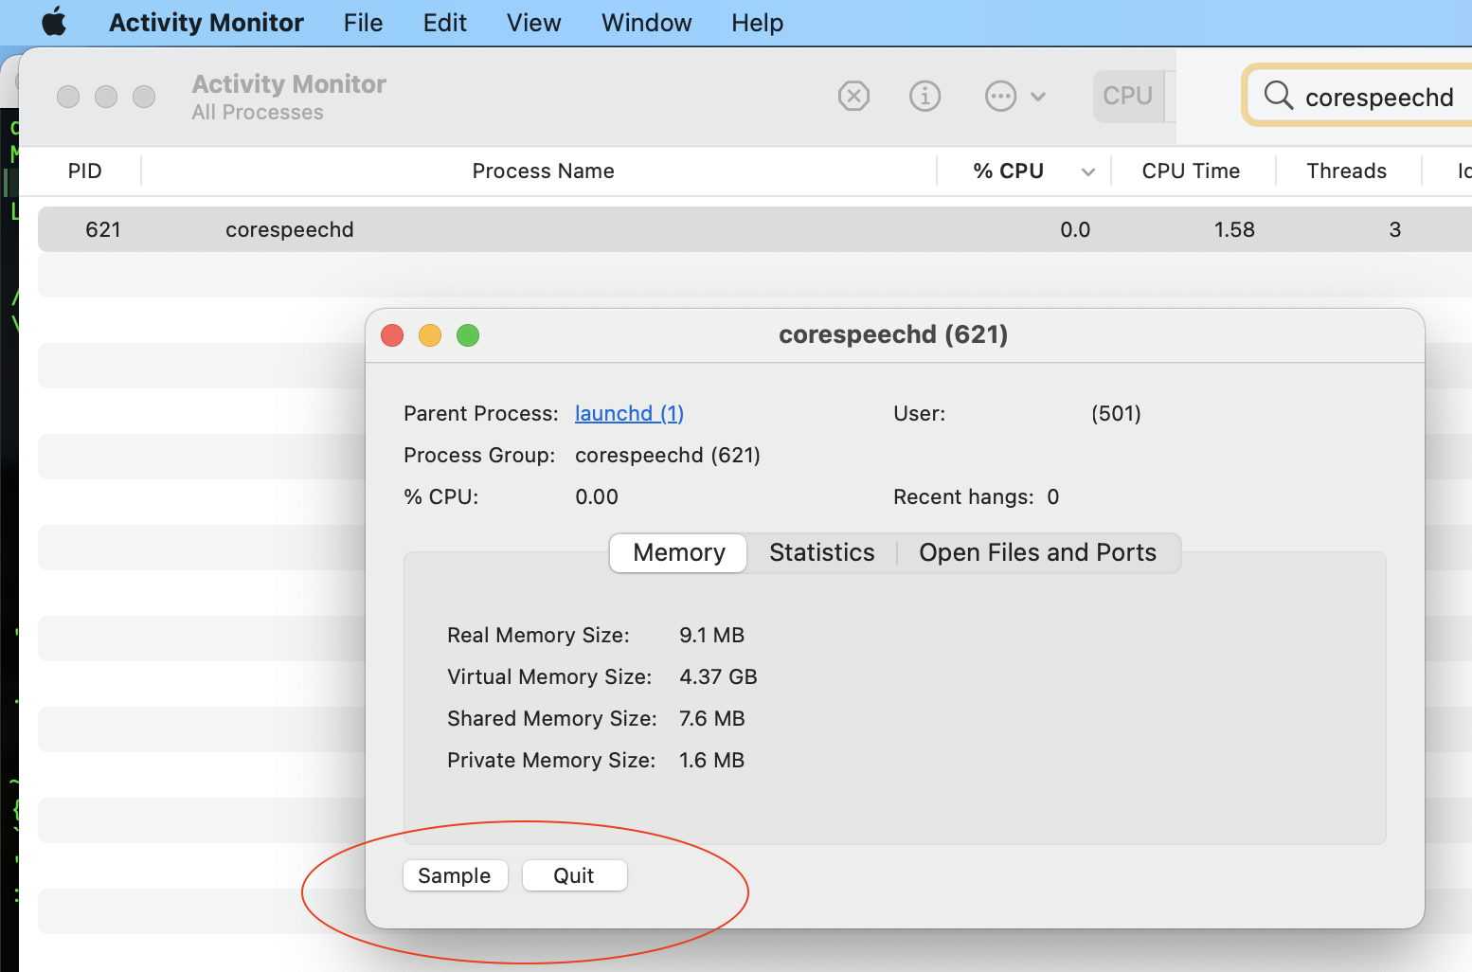The width and height of the screenshot is (1472, 972).
Task: Open the Window menu
Action: [647, 23]
